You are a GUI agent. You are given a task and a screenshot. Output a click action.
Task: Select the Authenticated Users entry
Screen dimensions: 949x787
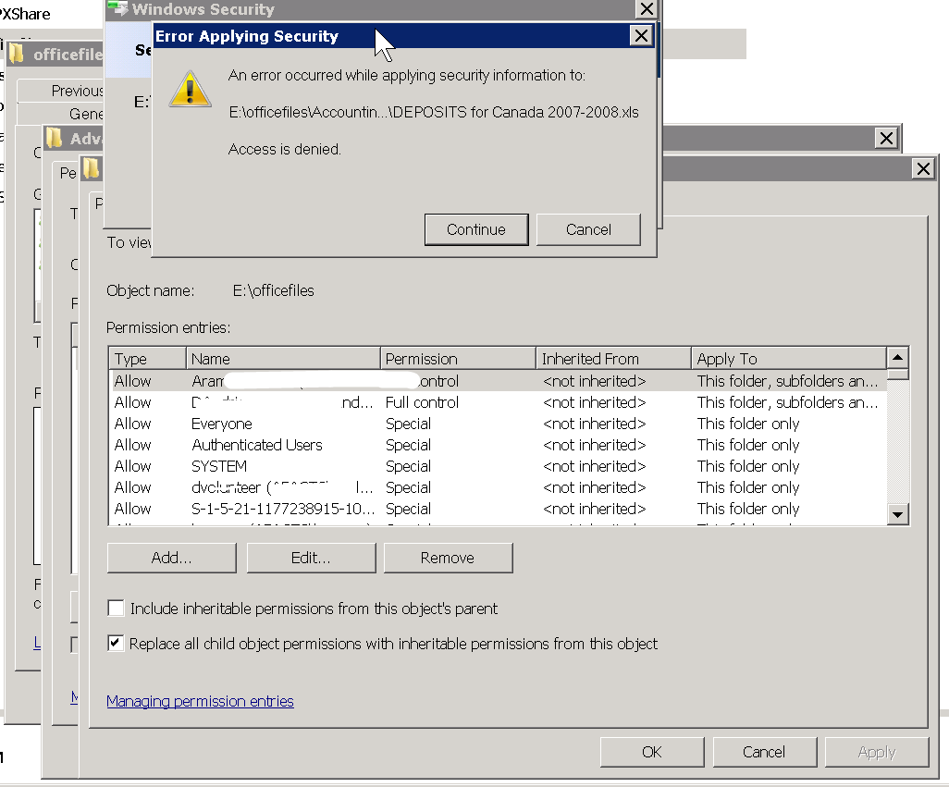(498, 445)
